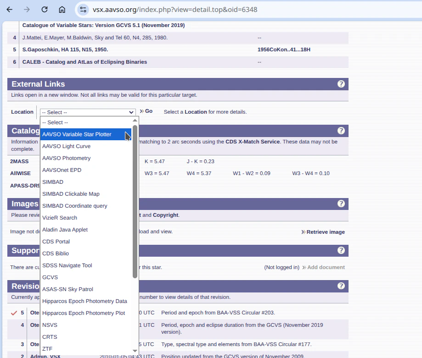Screen dimensions: 422x358
Task: Select Hipparcos Epoch Photometry Plot option
Action: [86, 313]
